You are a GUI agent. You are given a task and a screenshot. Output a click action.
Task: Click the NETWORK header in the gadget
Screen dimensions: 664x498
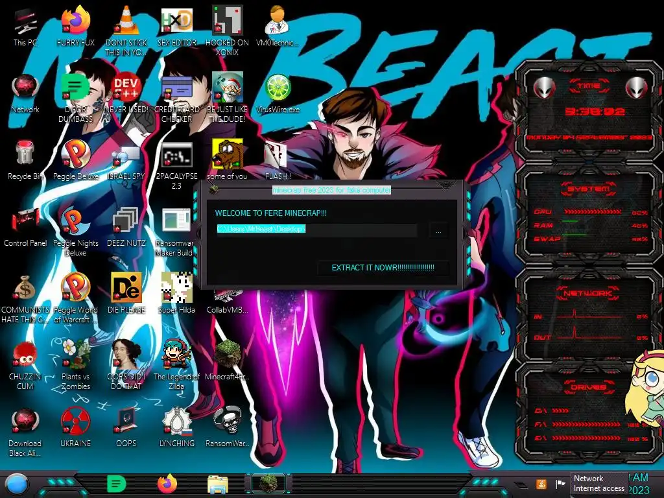pos(589,293)
